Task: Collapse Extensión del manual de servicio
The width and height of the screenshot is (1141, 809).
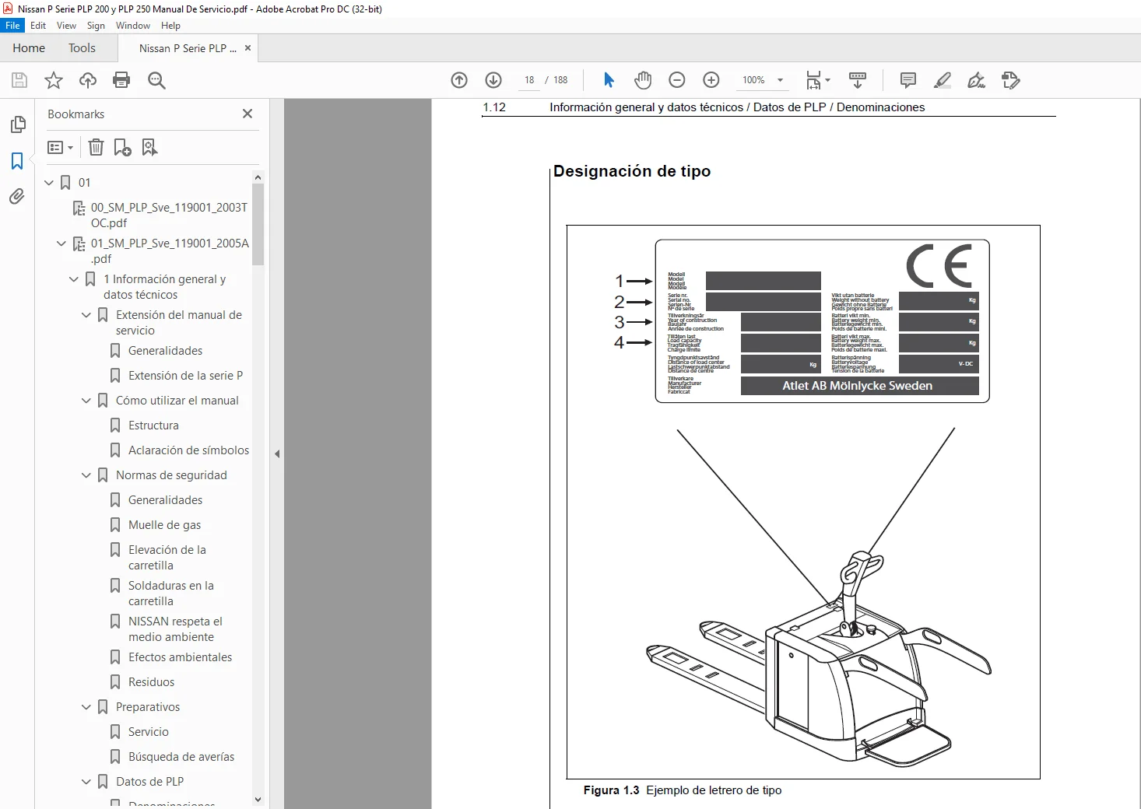Action: 86,315
